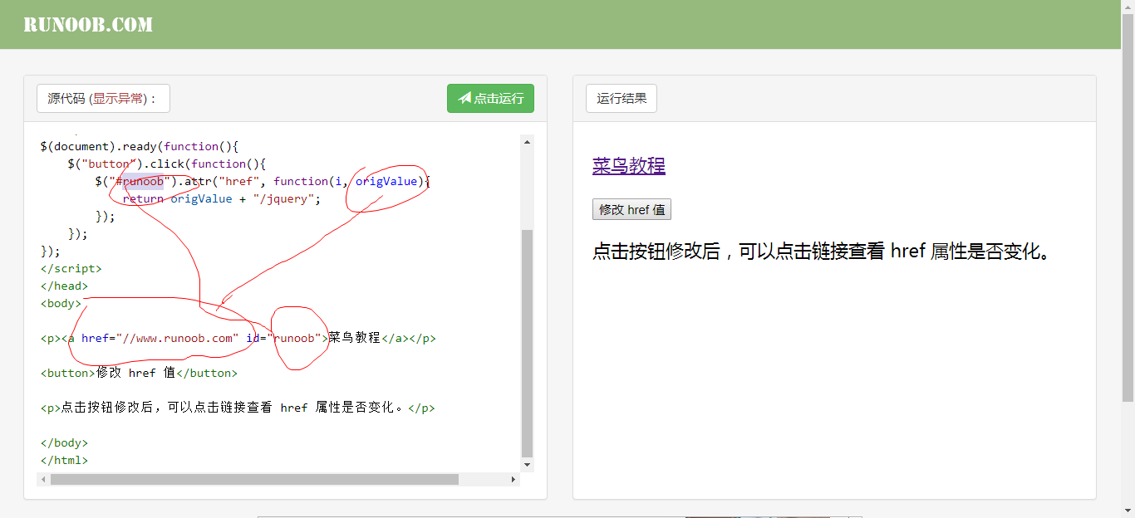The image size is (1135, 518).
Task: Click the code editor vertical scrollbar thumb
Action: [528, 344]
